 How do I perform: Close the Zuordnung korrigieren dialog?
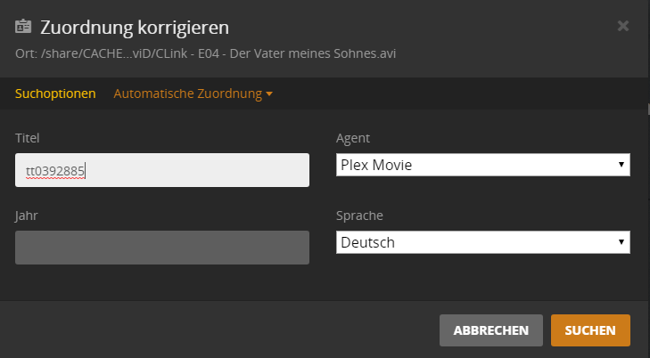click(x=623, y=26)
